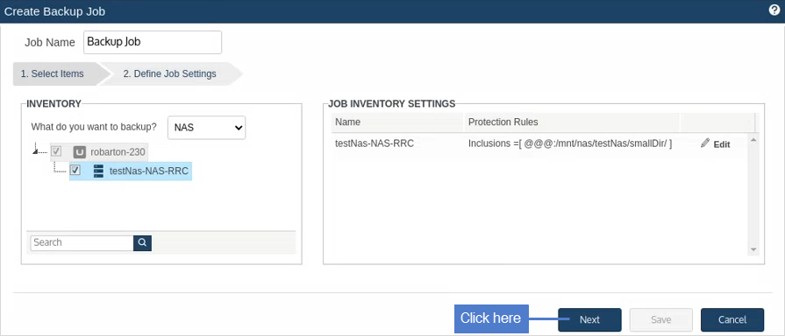The width and height of the screenshot is (785, 336).
Task: Go to Select Items step
Action: (53, 73)
